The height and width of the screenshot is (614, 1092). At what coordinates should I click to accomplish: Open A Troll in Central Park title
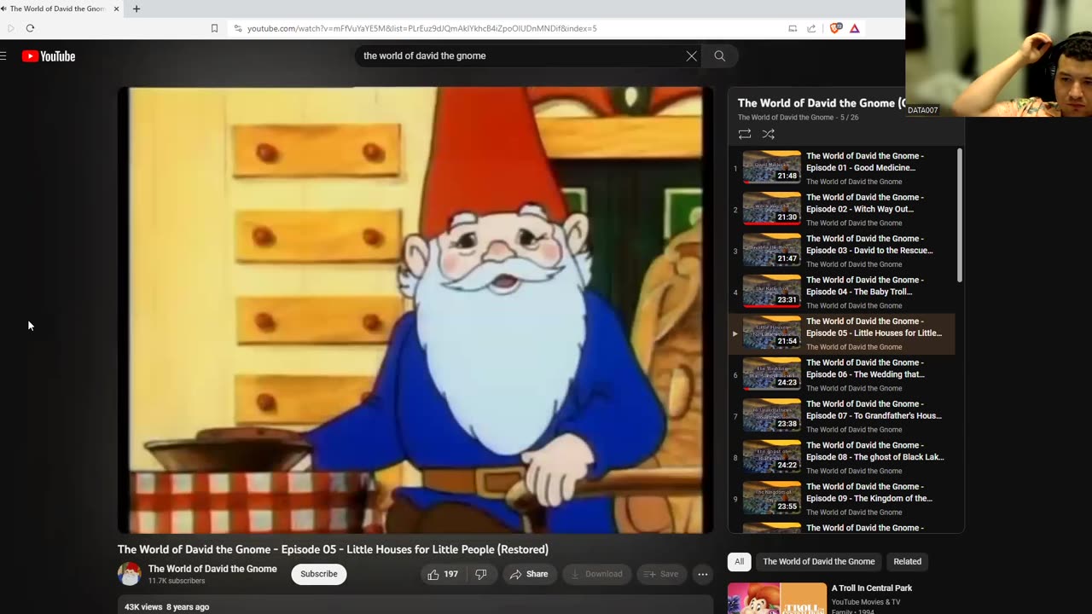pos(872,588)
